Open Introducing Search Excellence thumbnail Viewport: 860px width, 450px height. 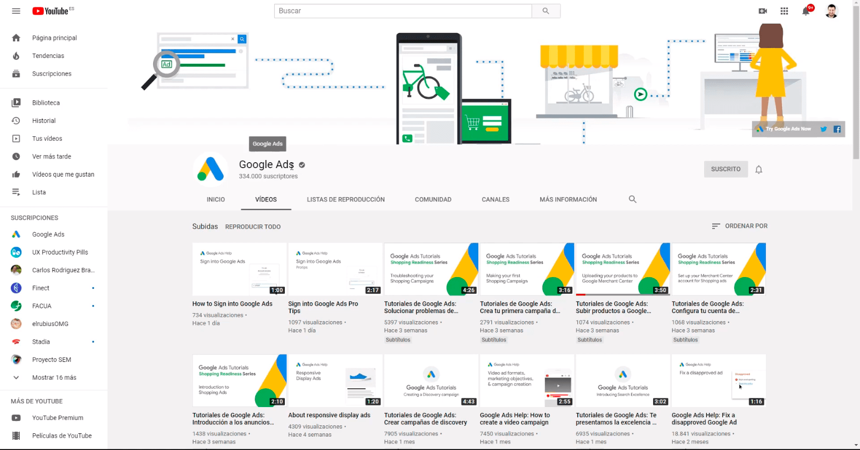[x=623, y=380]
